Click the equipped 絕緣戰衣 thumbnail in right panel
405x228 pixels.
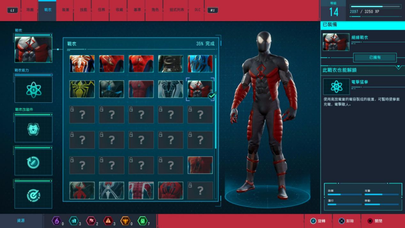click(x=336, y=42)
